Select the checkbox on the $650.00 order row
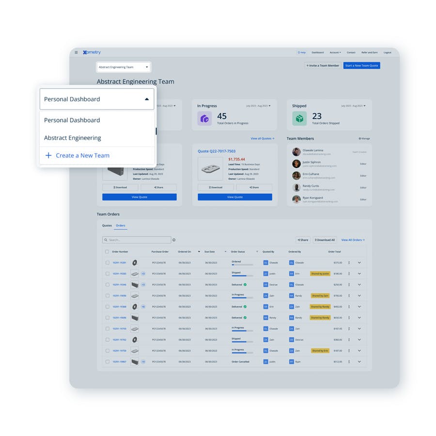This screenshot has height=436, width=436. 108,317
